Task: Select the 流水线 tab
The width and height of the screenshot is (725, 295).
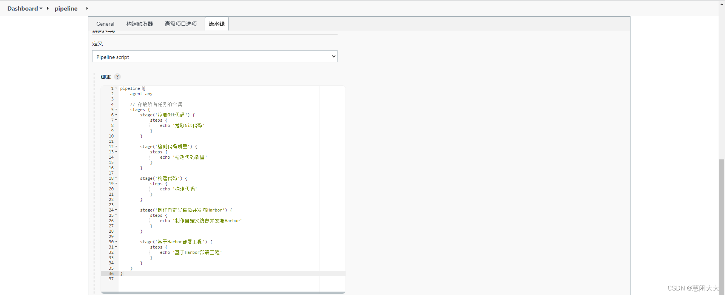Action: 217,24
